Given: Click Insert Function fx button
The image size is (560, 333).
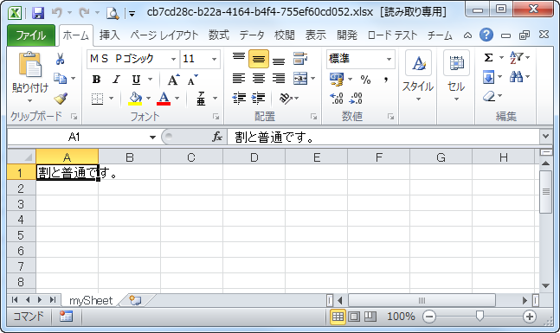Looking at the screenshot, I should click(216, 137).
